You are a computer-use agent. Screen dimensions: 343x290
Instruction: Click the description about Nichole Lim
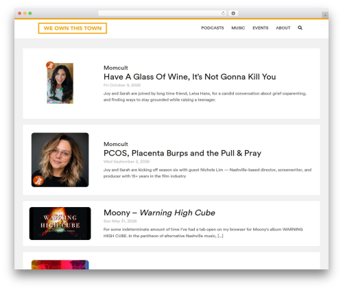coord(207,173)
